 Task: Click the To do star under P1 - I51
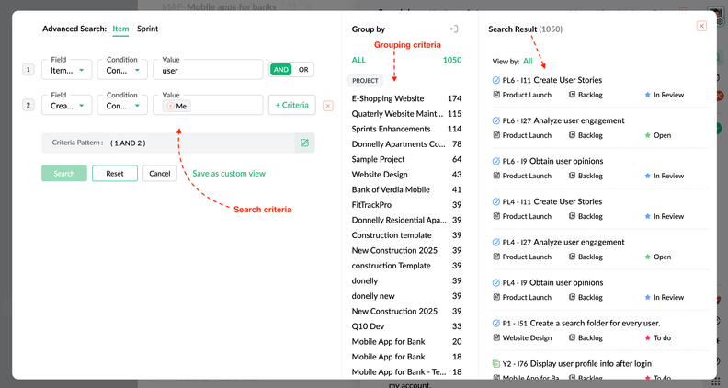coord(648,337)
